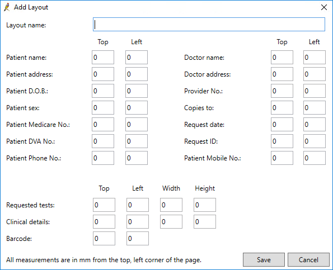Screen dimensions: 333x270
Task: Select Requested tests Height field
Action: pyautogui.click(x=205, y=205)
